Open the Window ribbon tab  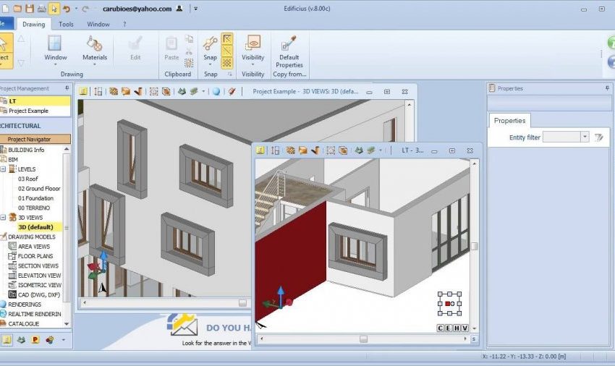[x=98, y=24]
